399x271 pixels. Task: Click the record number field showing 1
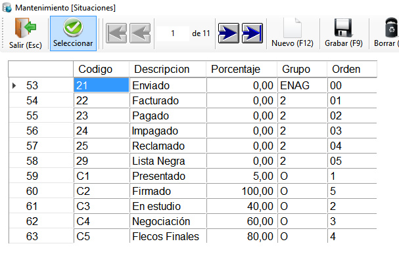173,33
